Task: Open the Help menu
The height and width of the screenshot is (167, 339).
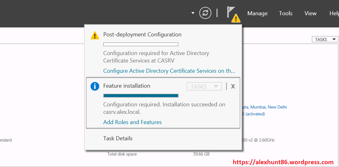Action: pyautogui.click(x=334, y=13)
